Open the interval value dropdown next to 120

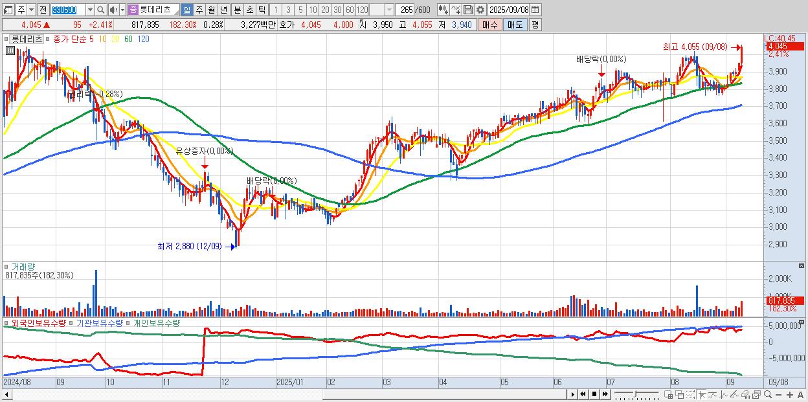pos(389,10)
